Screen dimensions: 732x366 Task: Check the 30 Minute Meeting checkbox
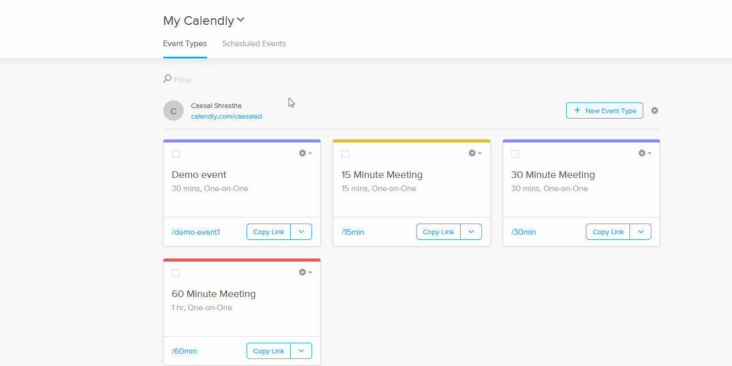pyautogui.click(x=515, y=154)
